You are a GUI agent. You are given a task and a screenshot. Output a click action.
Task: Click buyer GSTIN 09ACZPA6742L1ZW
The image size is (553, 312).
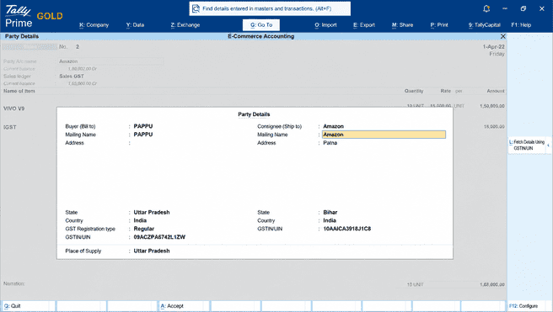159,237
